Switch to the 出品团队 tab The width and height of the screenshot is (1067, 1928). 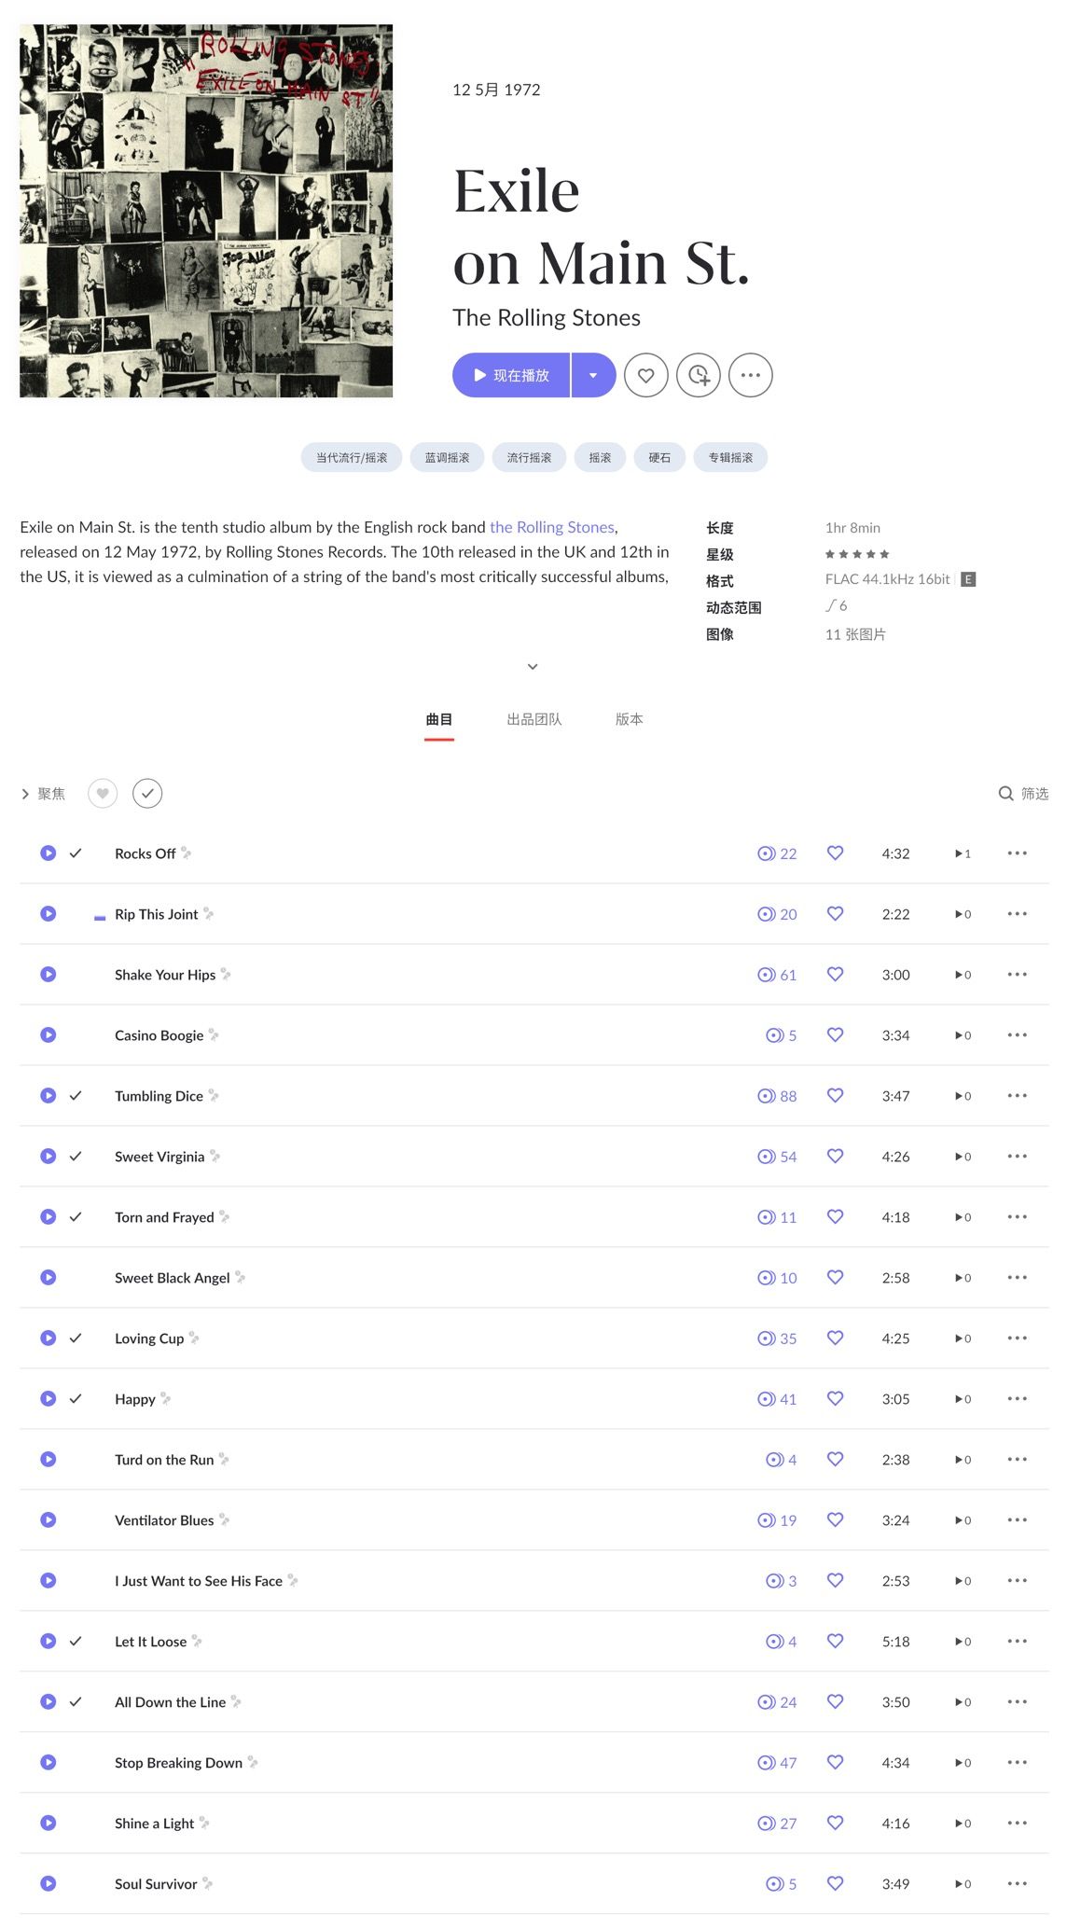(x=534, y=719)
